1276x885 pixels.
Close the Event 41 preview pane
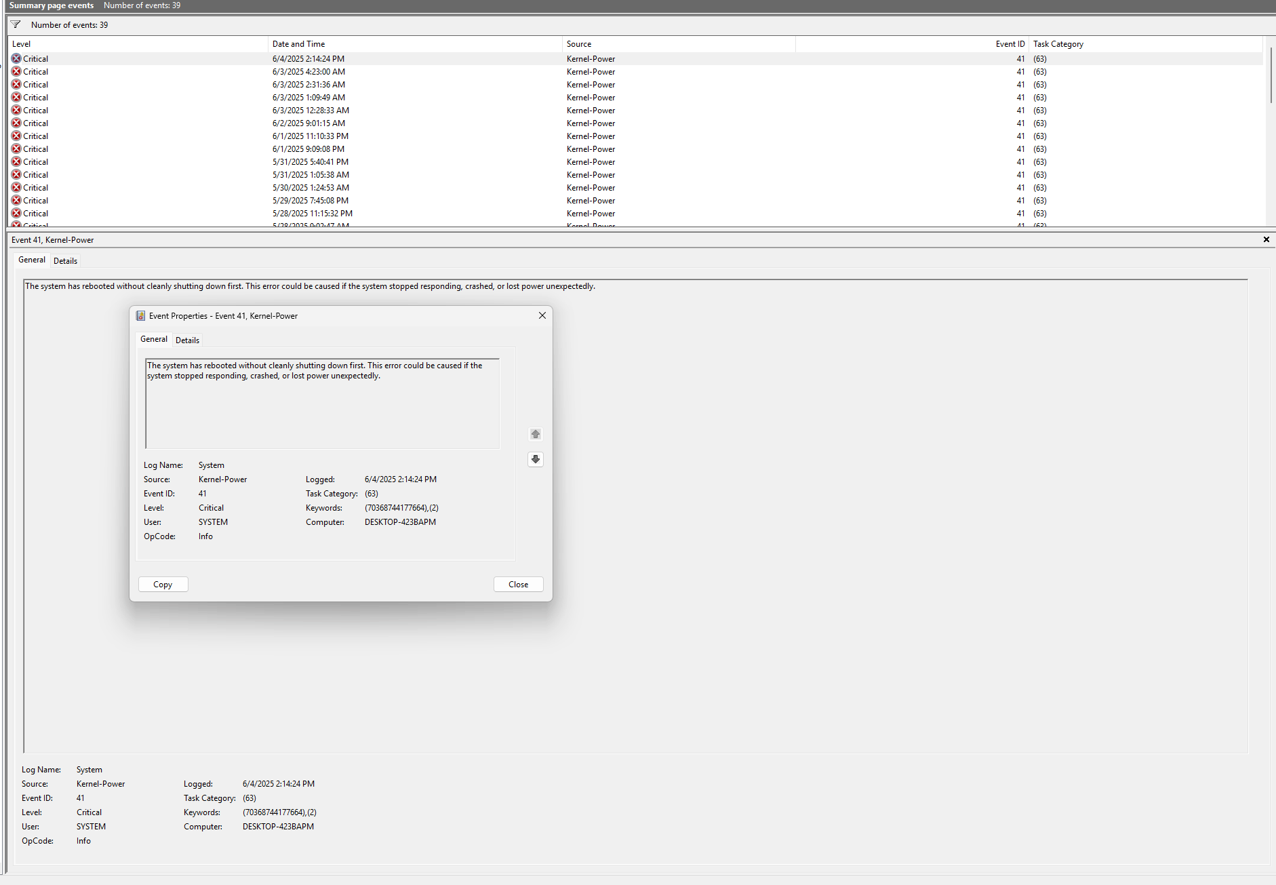pos(1266,239)
